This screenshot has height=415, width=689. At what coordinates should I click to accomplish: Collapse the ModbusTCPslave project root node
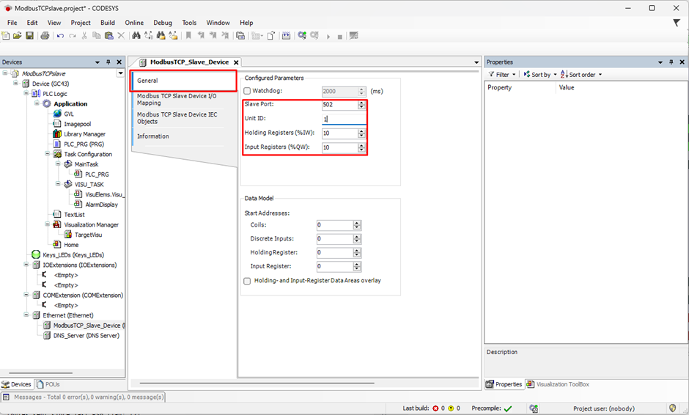(x=5, y=73)
